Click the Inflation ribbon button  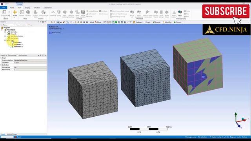point(103,11)
